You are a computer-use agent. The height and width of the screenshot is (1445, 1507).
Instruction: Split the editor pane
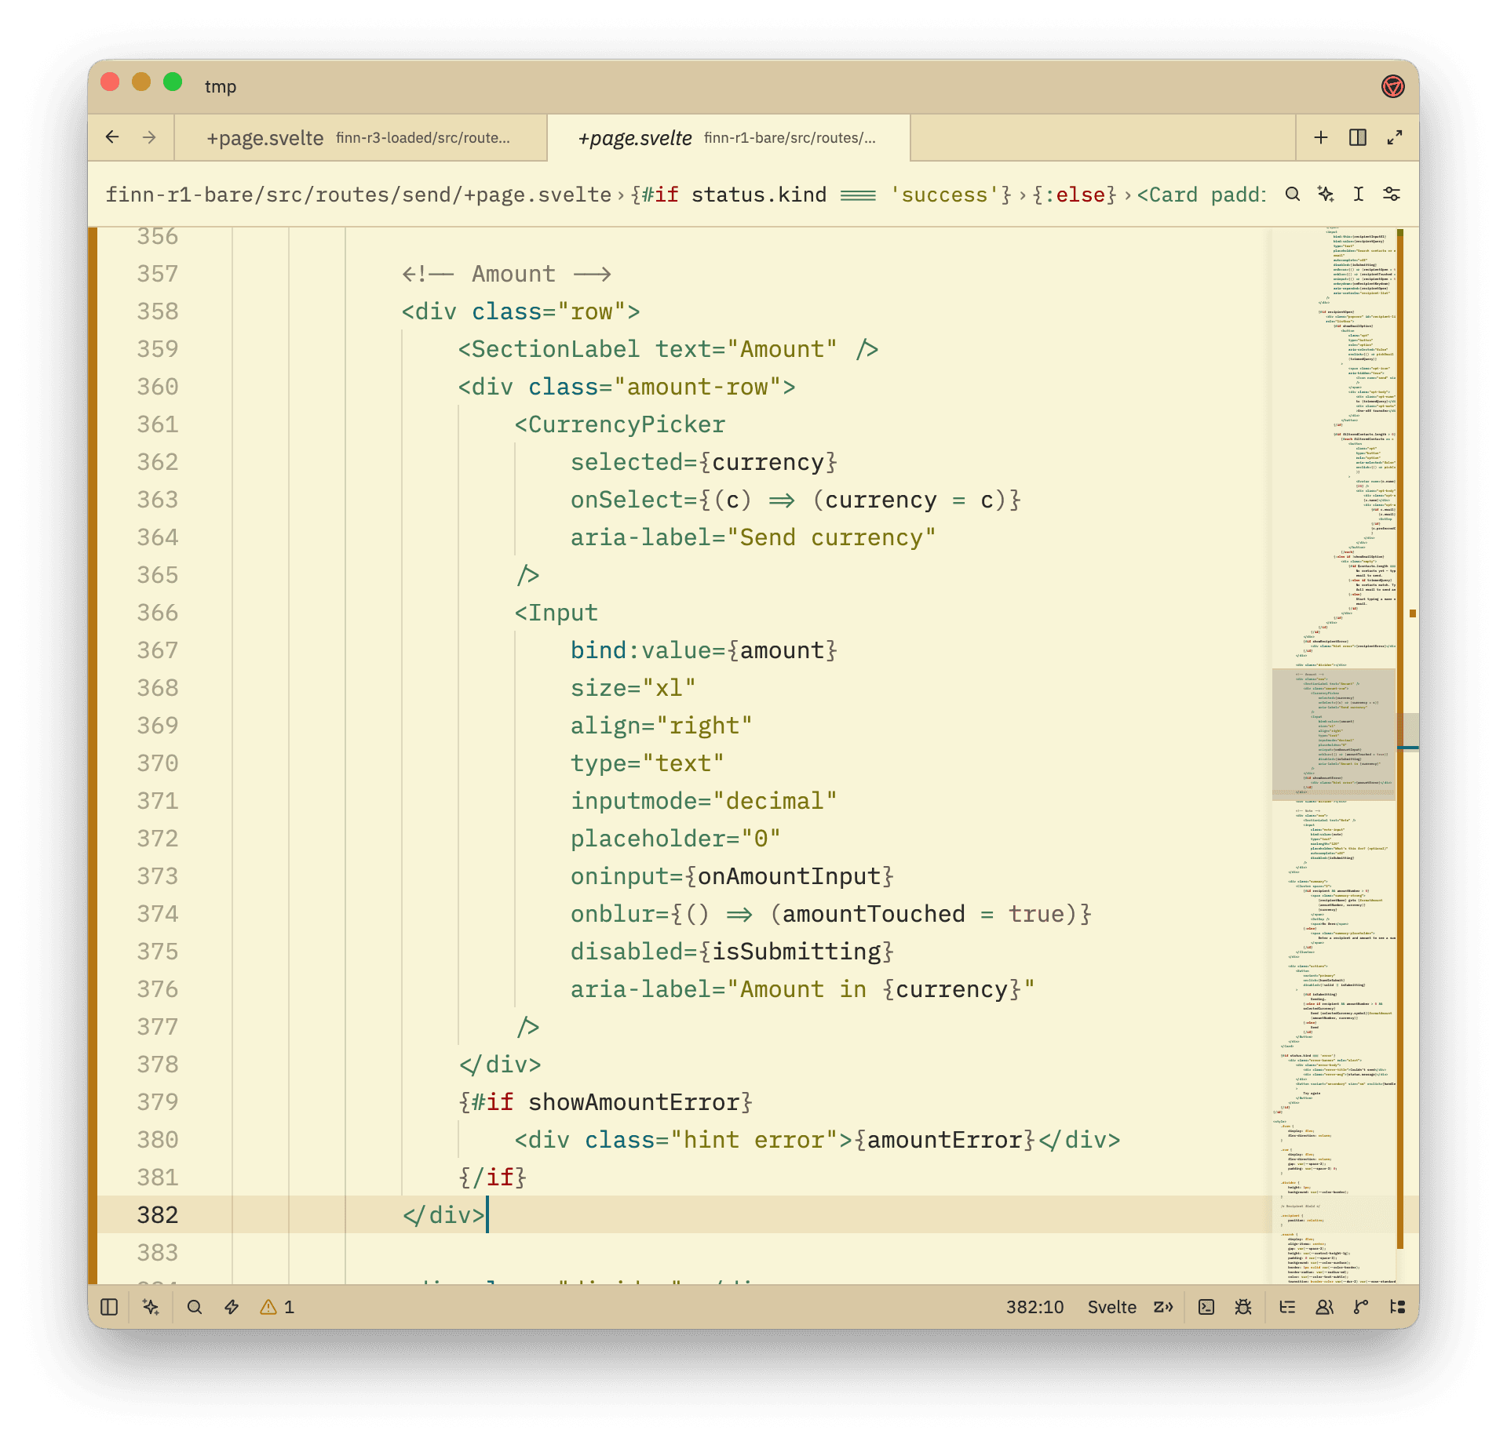(x=1358, y=137)
